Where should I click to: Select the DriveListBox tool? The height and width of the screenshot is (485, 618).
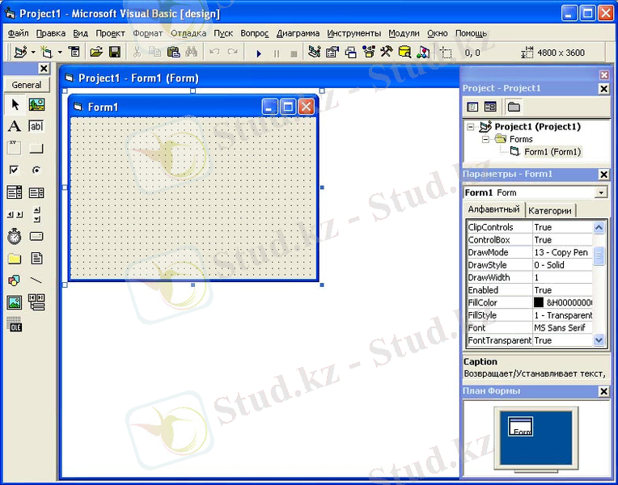36,236
